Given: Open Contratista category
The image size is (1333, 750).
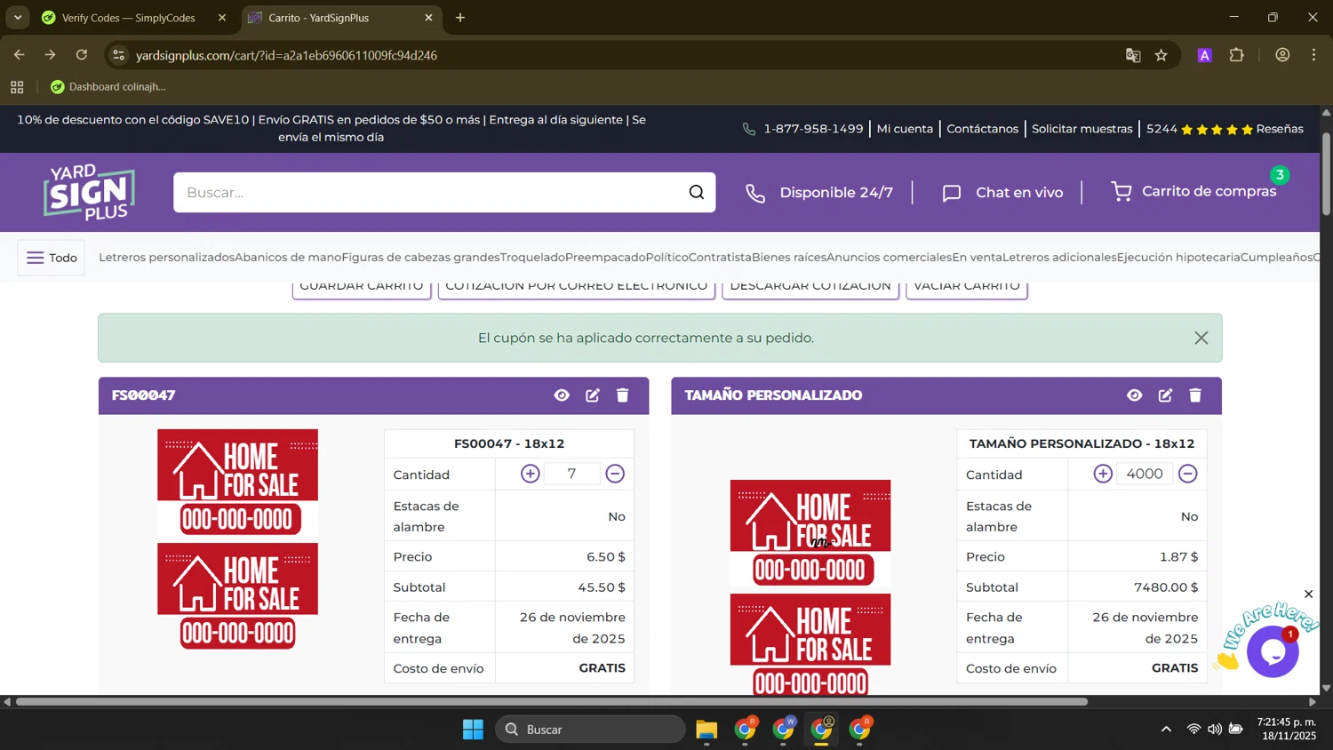Looking at the screenshot, I should 720,257.
